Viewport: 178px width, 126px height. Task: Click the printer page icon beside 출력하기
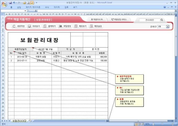point(45,26)
